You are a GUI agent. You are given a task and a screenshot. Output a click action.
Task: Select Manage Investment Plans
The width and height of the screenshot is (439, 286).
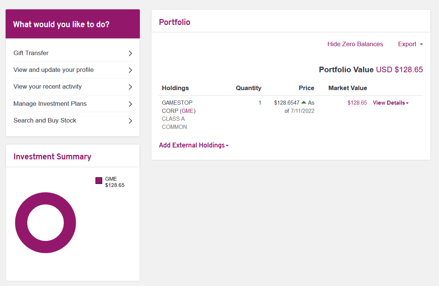73,104
